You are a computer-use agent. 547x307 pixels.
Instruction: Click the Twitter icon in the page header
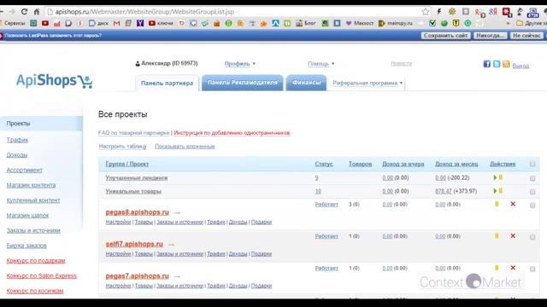coord(497,64)
